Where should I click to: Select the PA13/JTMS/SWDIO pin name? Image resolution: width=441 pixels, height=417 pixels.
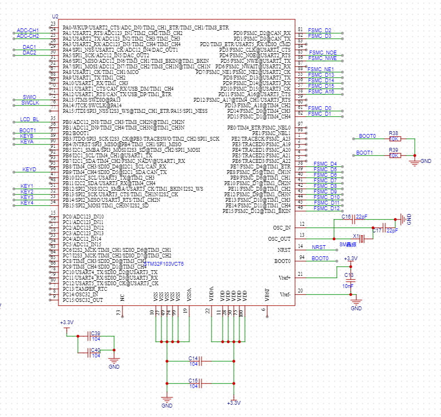click(x=91, y=100)
